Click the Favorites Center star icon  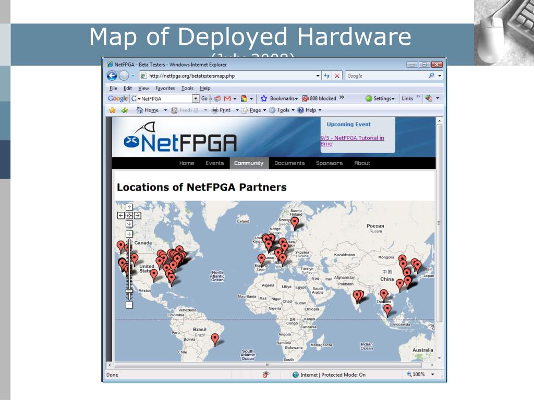tap(112, 110)
